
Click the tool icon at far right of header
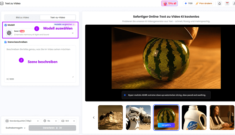234,4
